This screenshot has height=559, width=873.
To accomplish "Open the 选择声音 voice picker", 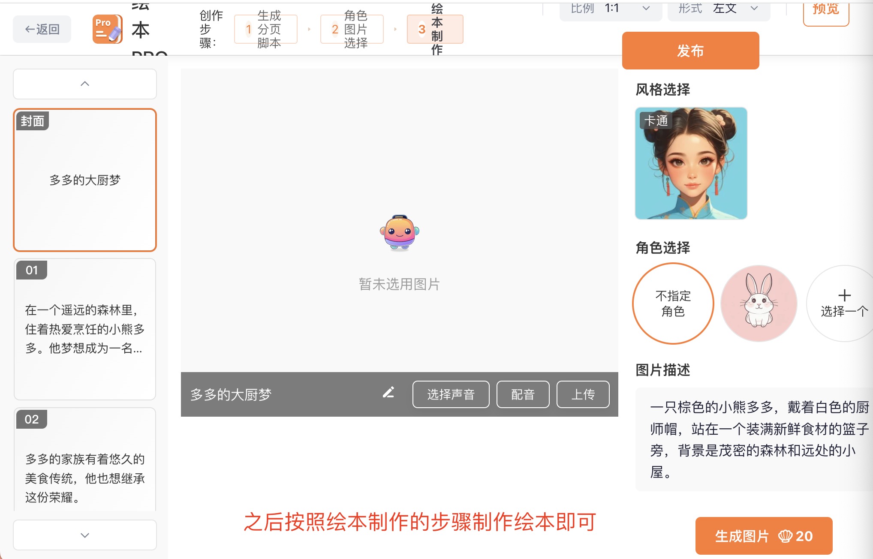I will [x=451, y=394].
